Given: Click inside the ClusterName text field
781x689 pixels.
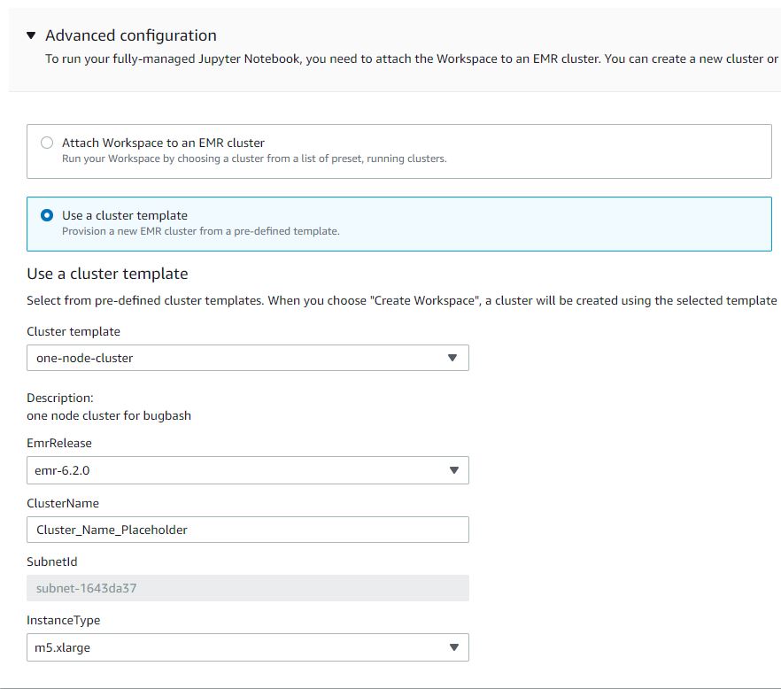Looking at the screenshot, I should 248,530.
